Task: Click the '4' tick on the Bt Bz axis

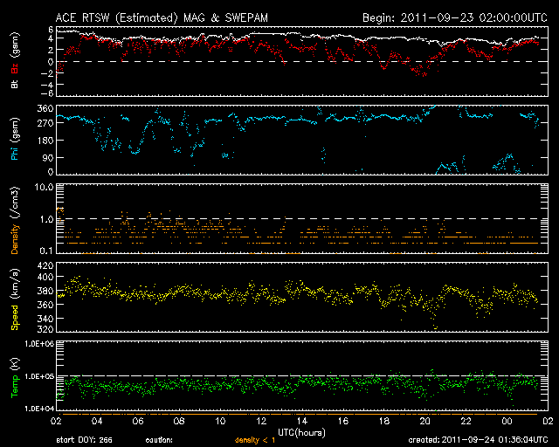Action: (51, 38)
